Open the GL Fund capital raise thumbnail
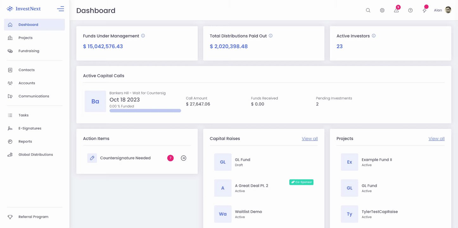The width and height of the screenshot is (458, 228). tap(223, 162)
